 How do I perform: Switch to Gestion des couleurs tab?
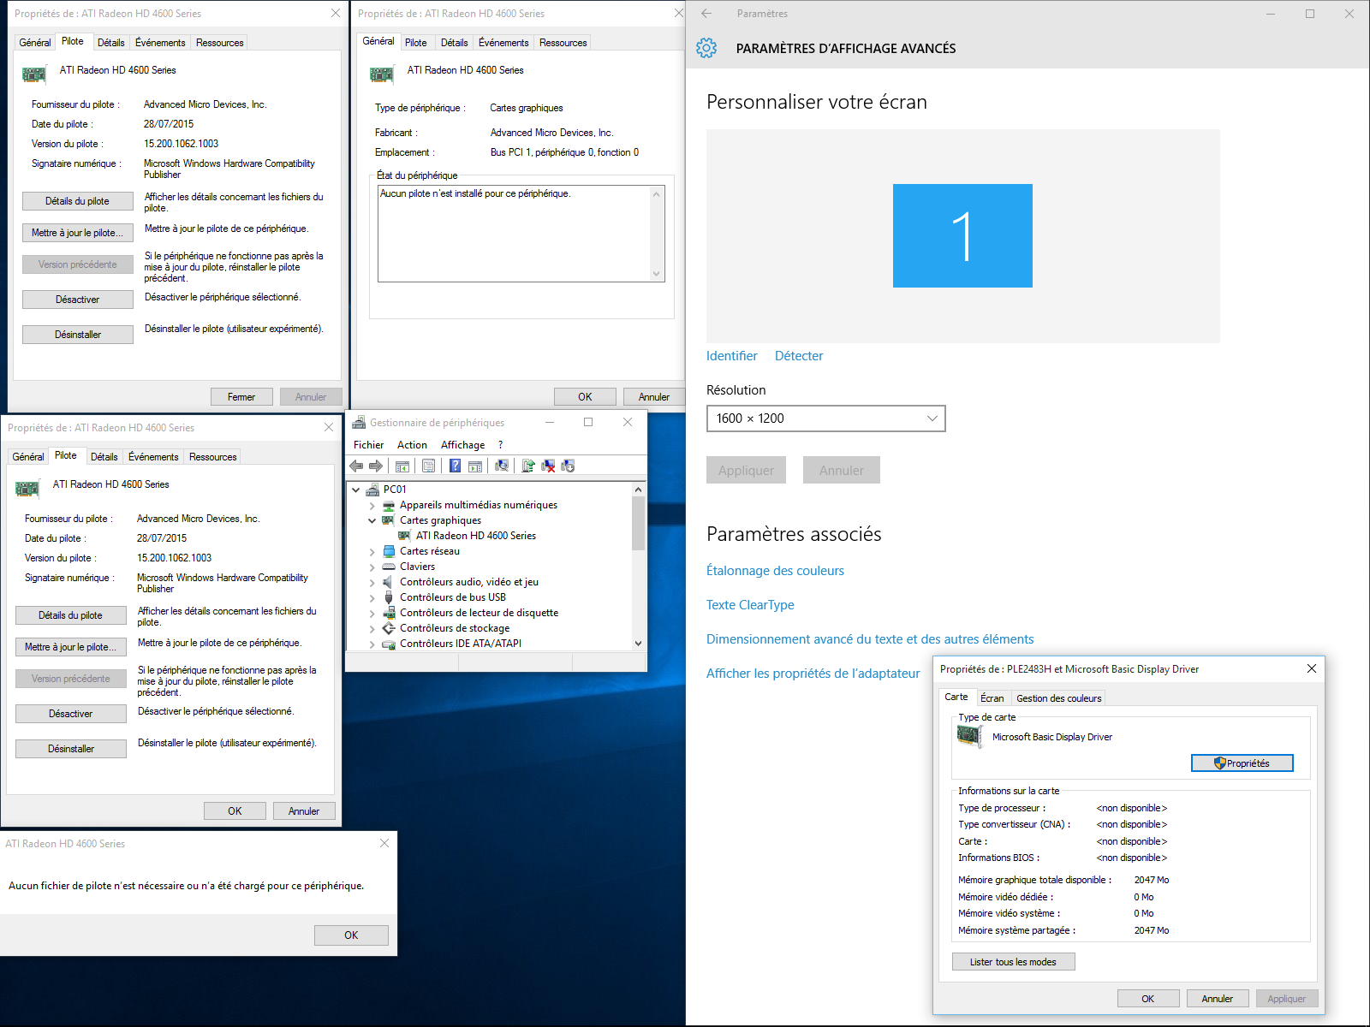[x=1059, y=698]
